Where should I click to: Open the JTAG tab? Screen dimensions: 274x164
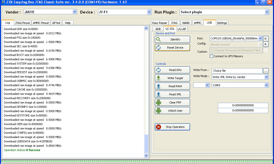(174, 23)
